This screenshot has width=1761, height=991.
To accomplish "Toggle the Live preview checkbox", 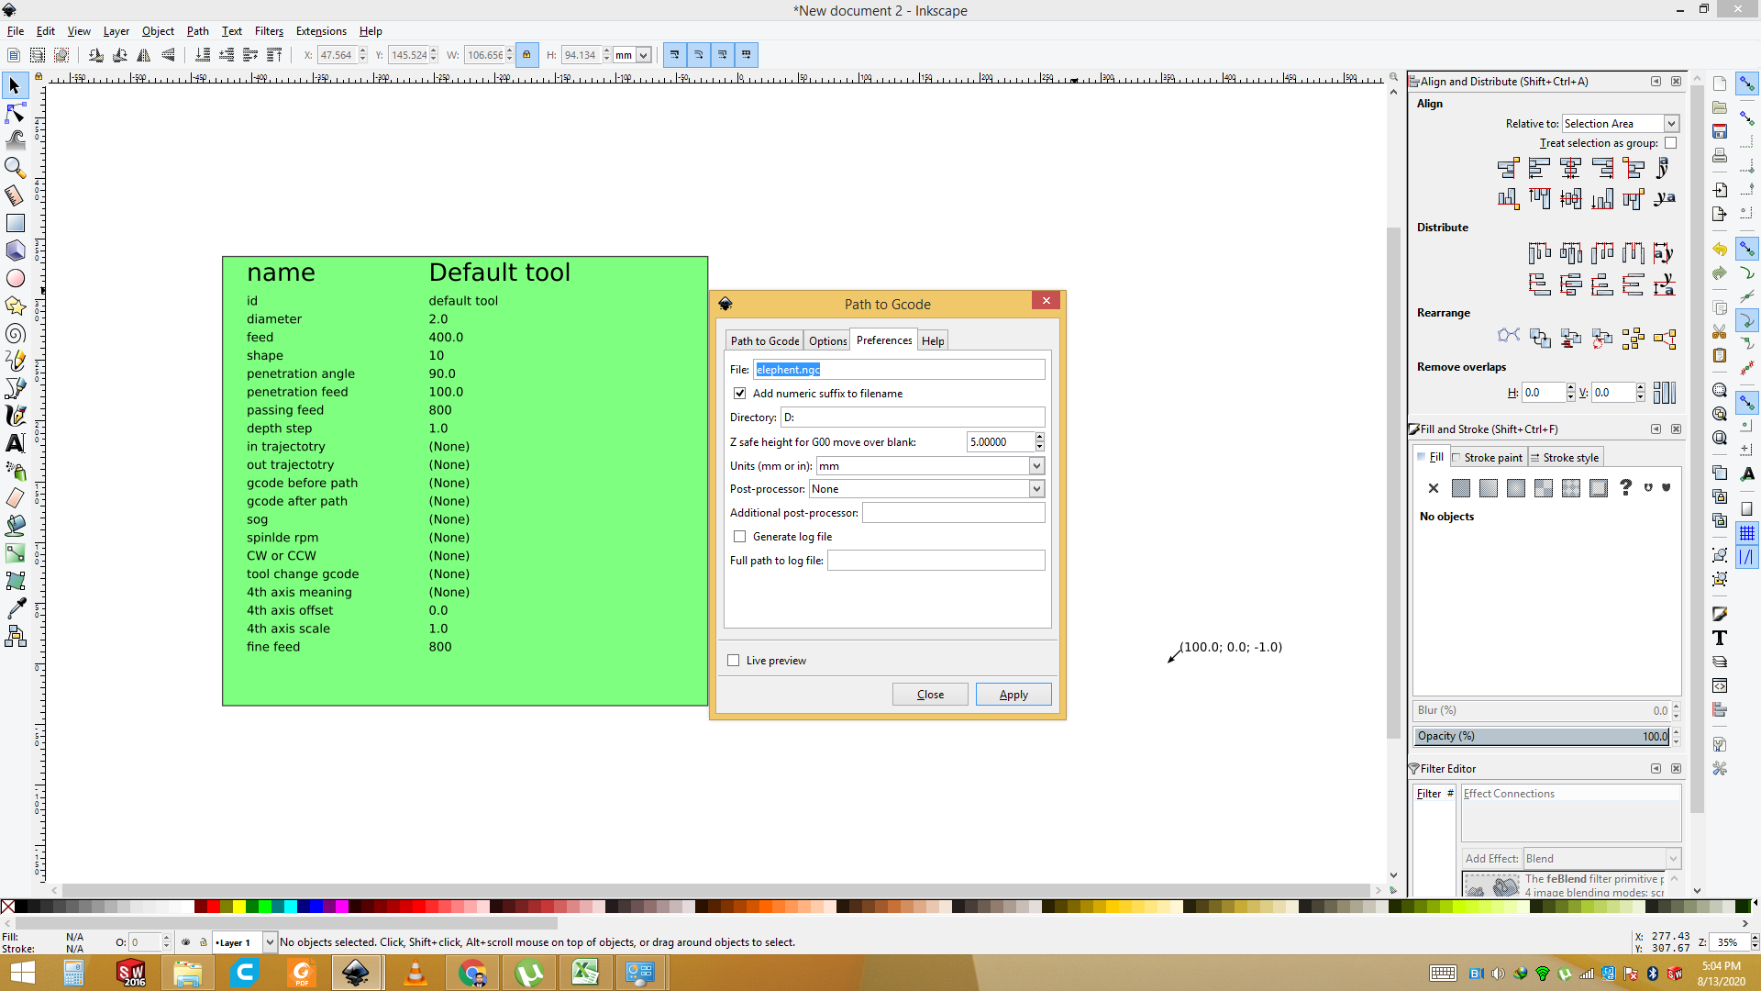I will click(733, 661).
